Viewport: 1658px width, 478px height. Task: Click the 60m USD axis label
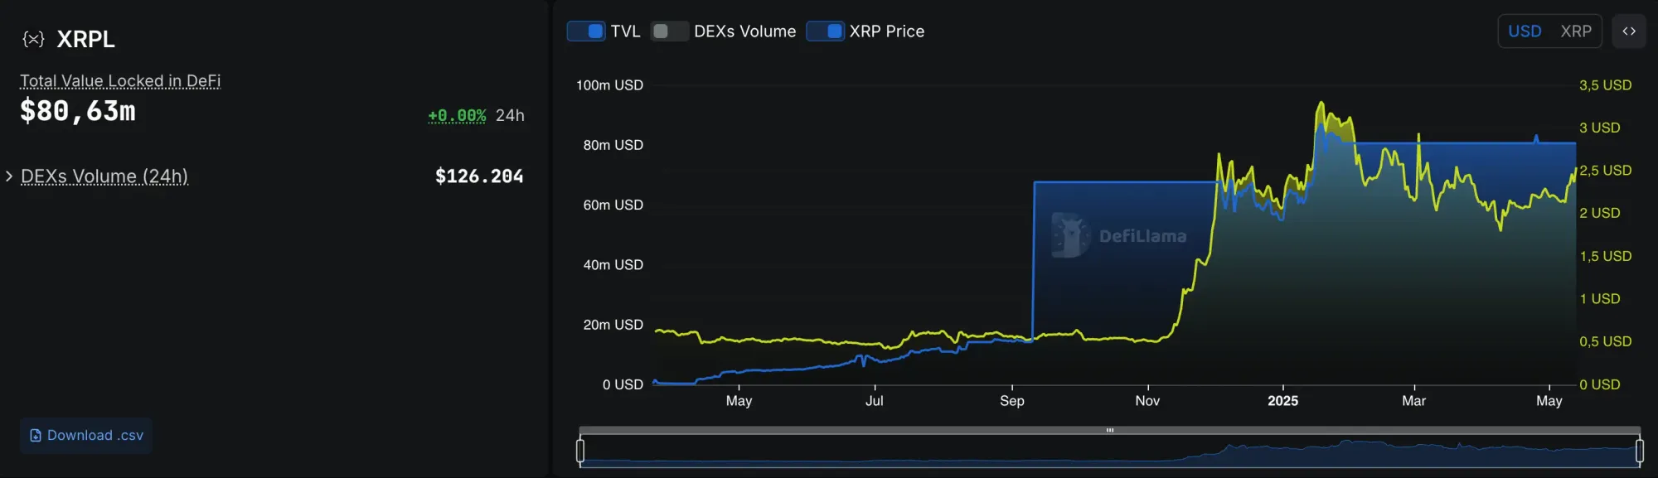click(x=613, y=205)
